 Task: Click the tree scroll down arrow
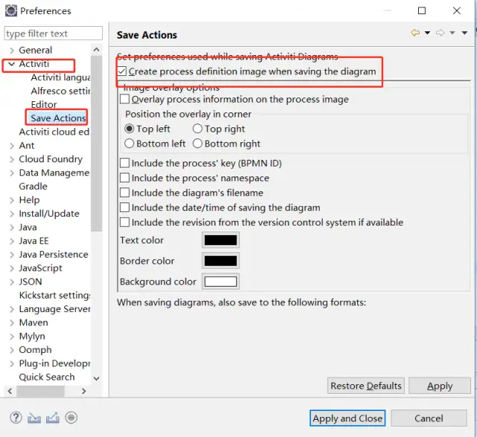click(x=96, y=378)
